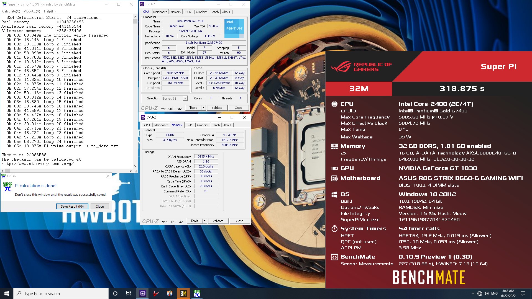Click Save Result (F6) button
Image resolution: width=532 pixels, height=299 pixels.
(72, 207)
